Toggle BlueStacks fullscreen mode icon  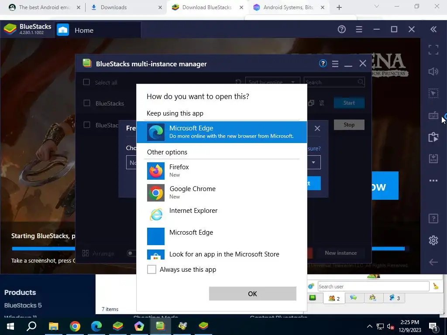point(433,50)
